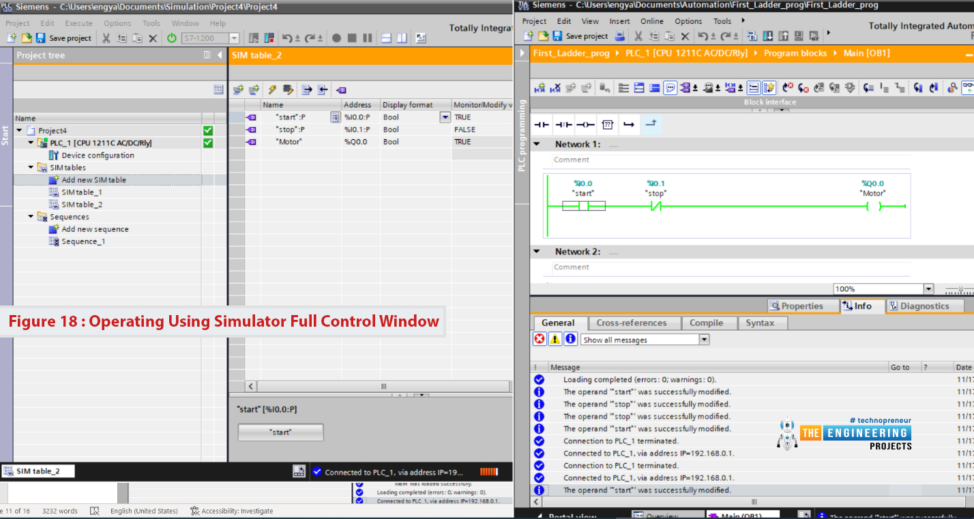Select the Motor coil %Q0.0 in Network 1
The width and height of the screenshot is (974, 519).
pyautogui.click(x=872, y=207)
